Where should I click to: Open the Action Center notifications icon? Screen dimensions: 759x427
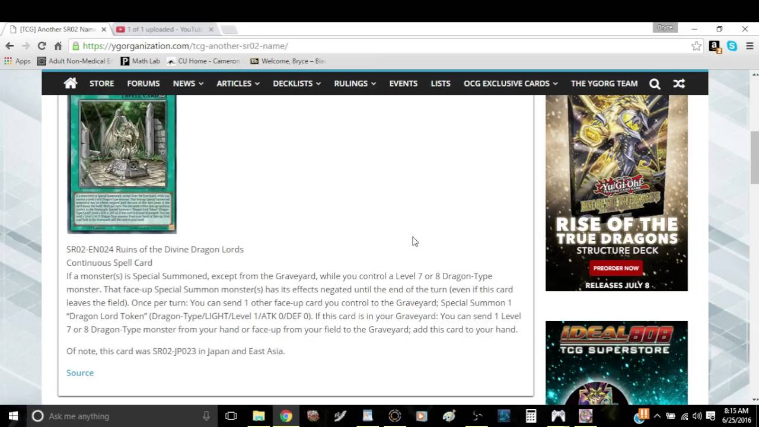(x=710, y=416)
